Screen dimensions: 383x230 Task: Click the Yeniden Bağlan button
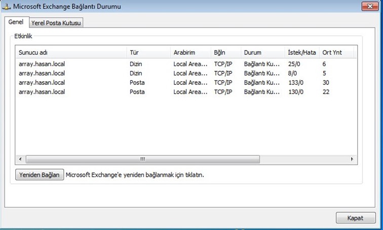pos(40,175)
